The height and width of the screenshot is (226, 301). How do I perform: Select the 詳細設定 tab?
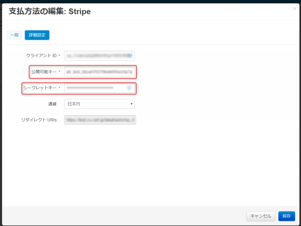pyautogui.click(x=37, y=35)
